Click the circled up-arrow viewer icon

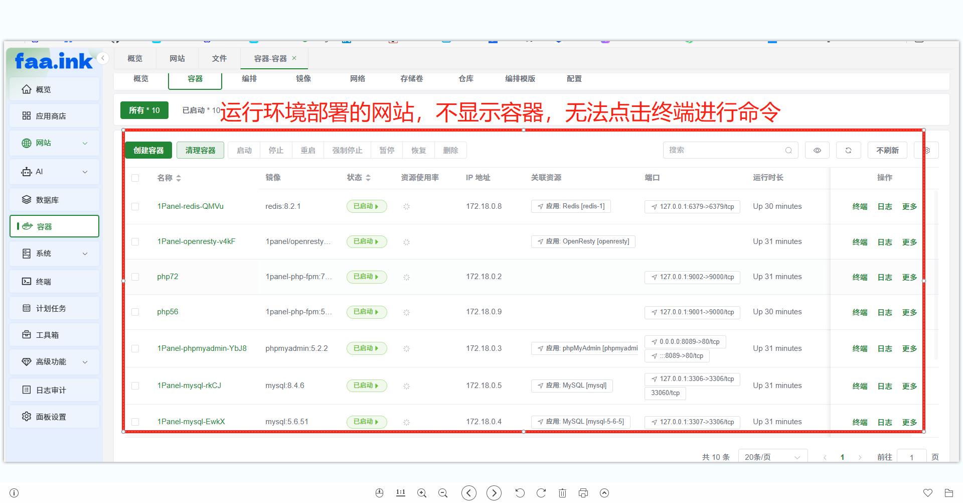point(604,493)
